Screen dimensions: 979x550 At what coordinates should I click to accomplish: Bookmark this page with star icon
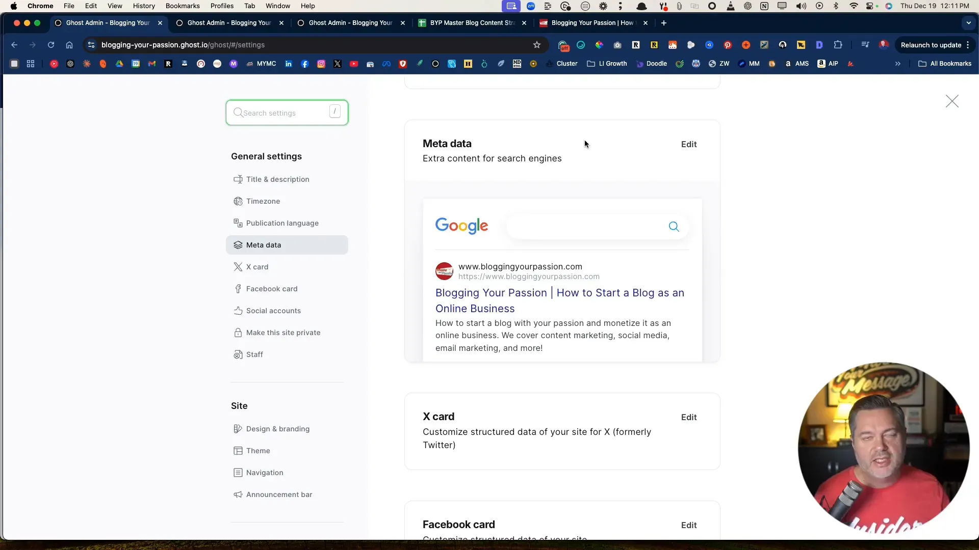pos(537,45)
